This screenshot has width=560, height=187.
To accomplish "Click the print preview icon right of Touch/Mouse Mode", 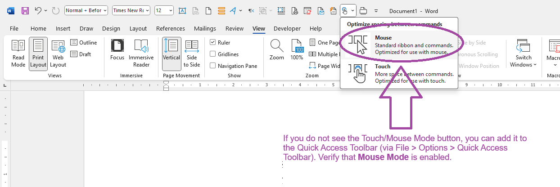I will pyautogui.click(x=363, y=10).
